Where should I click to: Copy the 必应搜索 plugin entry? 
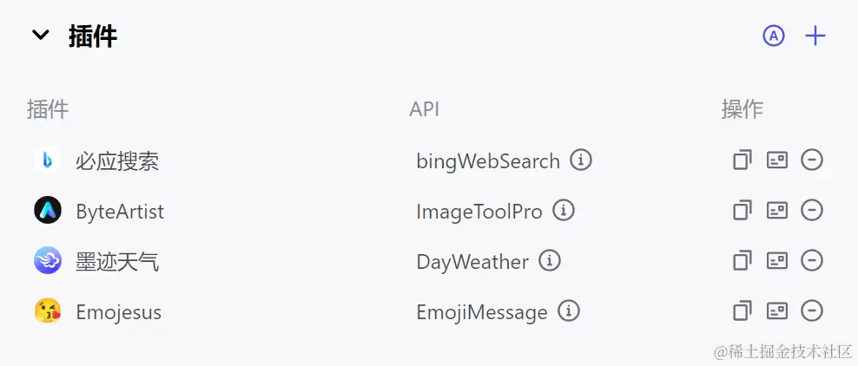(x=742, y=160)
